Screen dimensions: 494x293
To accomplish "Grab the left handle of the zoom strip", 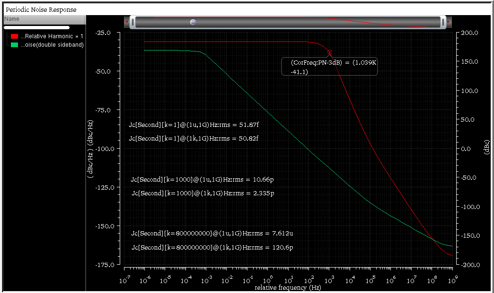I will pyautogui.click(x=133, y=22).
